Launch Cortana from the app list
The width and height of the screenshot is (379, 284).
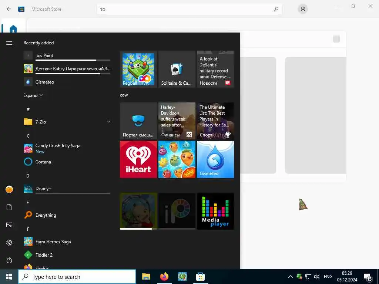67,162
